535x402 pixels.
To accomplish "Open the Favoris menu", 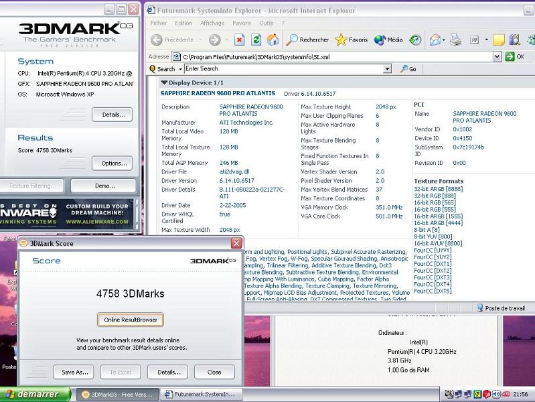I will (242, 23).
